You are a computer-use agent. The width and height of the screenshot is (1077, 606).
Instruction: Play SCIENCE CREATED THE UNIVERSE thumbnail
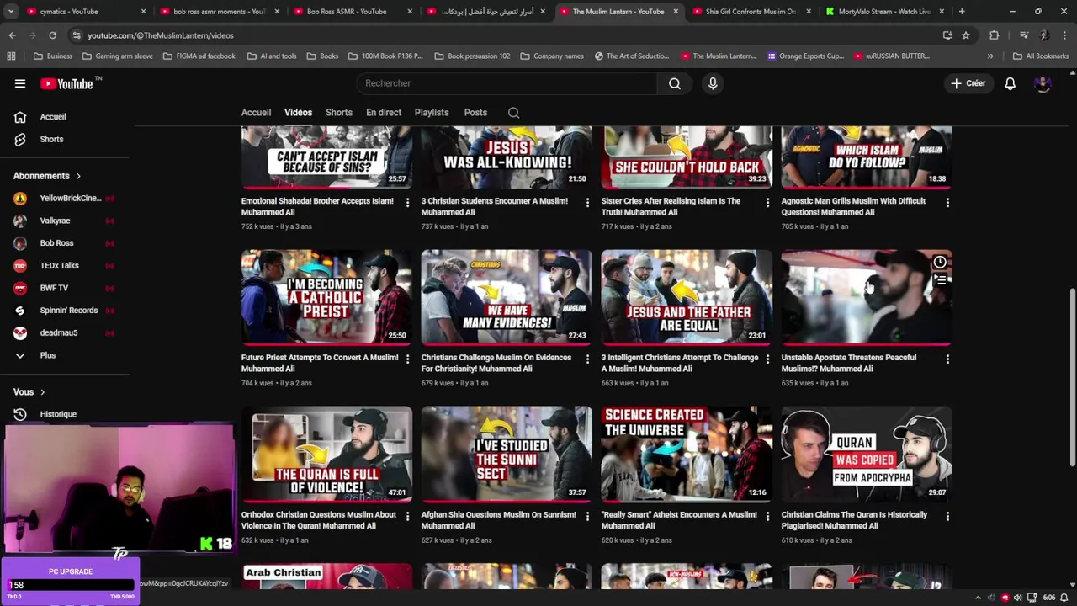pos(687,454)
